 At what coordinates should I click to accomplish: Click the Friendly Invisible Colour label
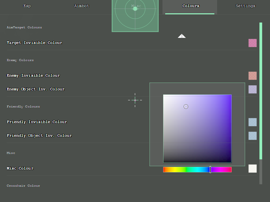pyautogui.click(x=37, y=122)
